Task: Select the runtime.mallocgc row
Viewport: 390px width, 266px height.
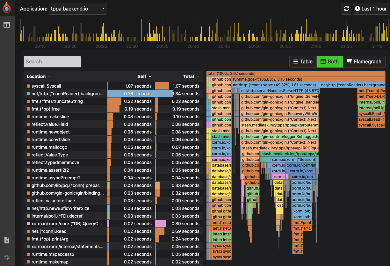Action: pyautogui.click(x=113, y=147)
